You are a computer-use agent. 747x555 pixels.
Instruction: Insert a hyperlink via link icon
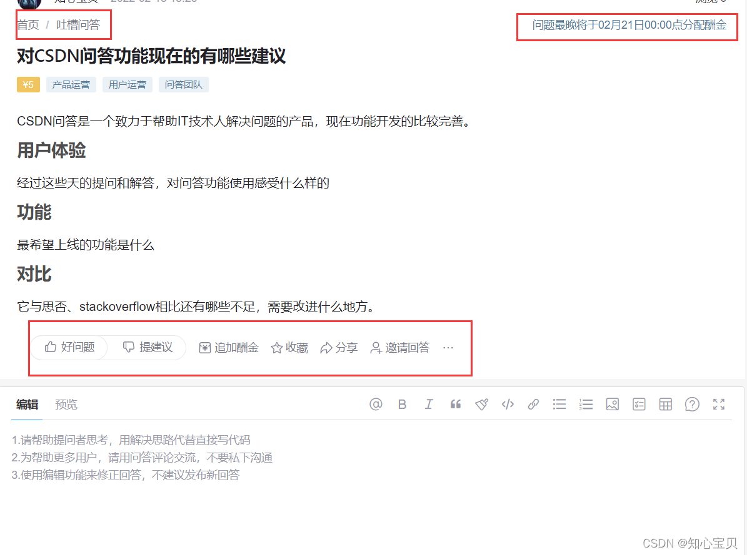pyautogui.click(x=533, y=405)
